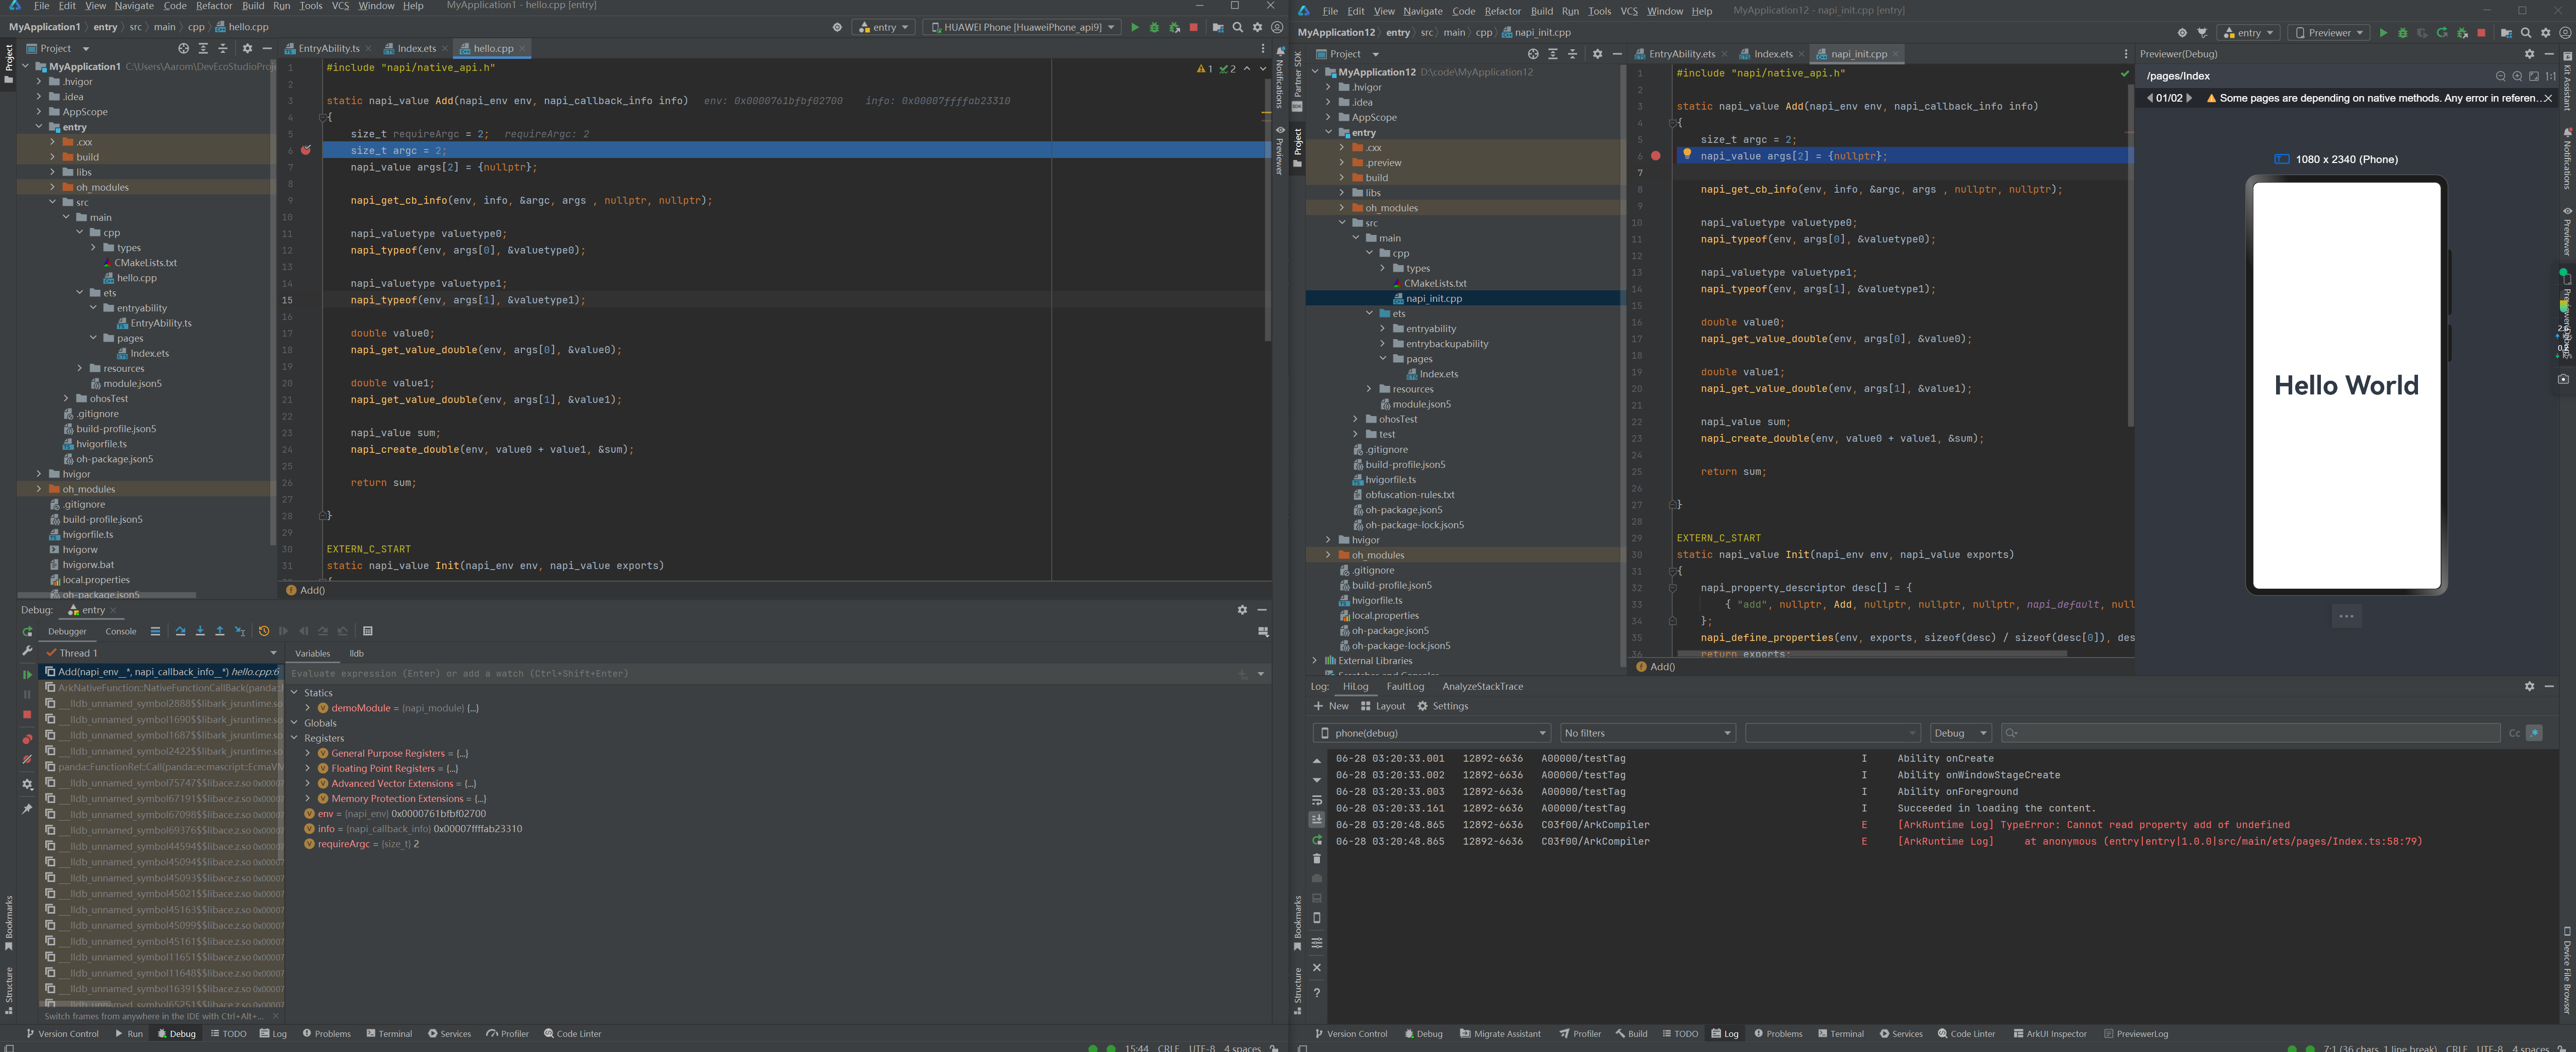Click green Run button in right window

[x=2383, y=33]
